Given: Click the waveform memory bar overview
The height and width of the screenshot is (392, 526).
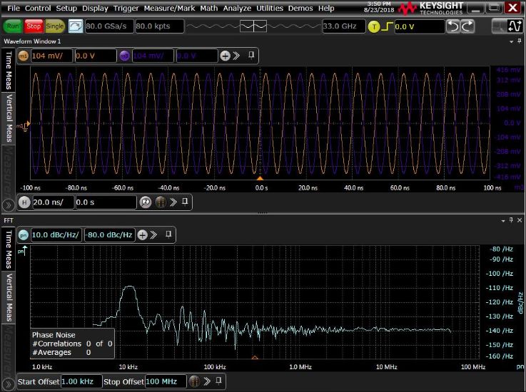Looking at the screenshot, I should (x=253, y=26).
